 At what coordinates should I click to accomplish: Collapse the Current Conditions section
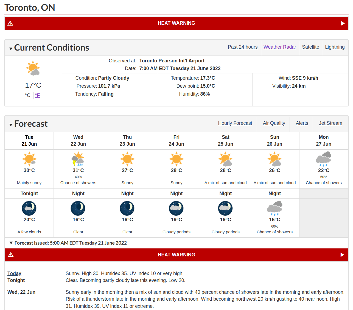click(x=11, y=49)
